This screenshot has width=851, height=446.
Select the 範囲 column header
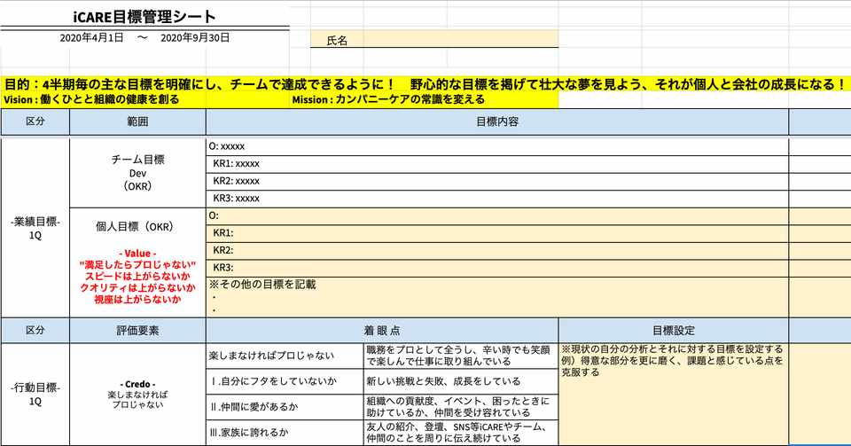(138, 122)
